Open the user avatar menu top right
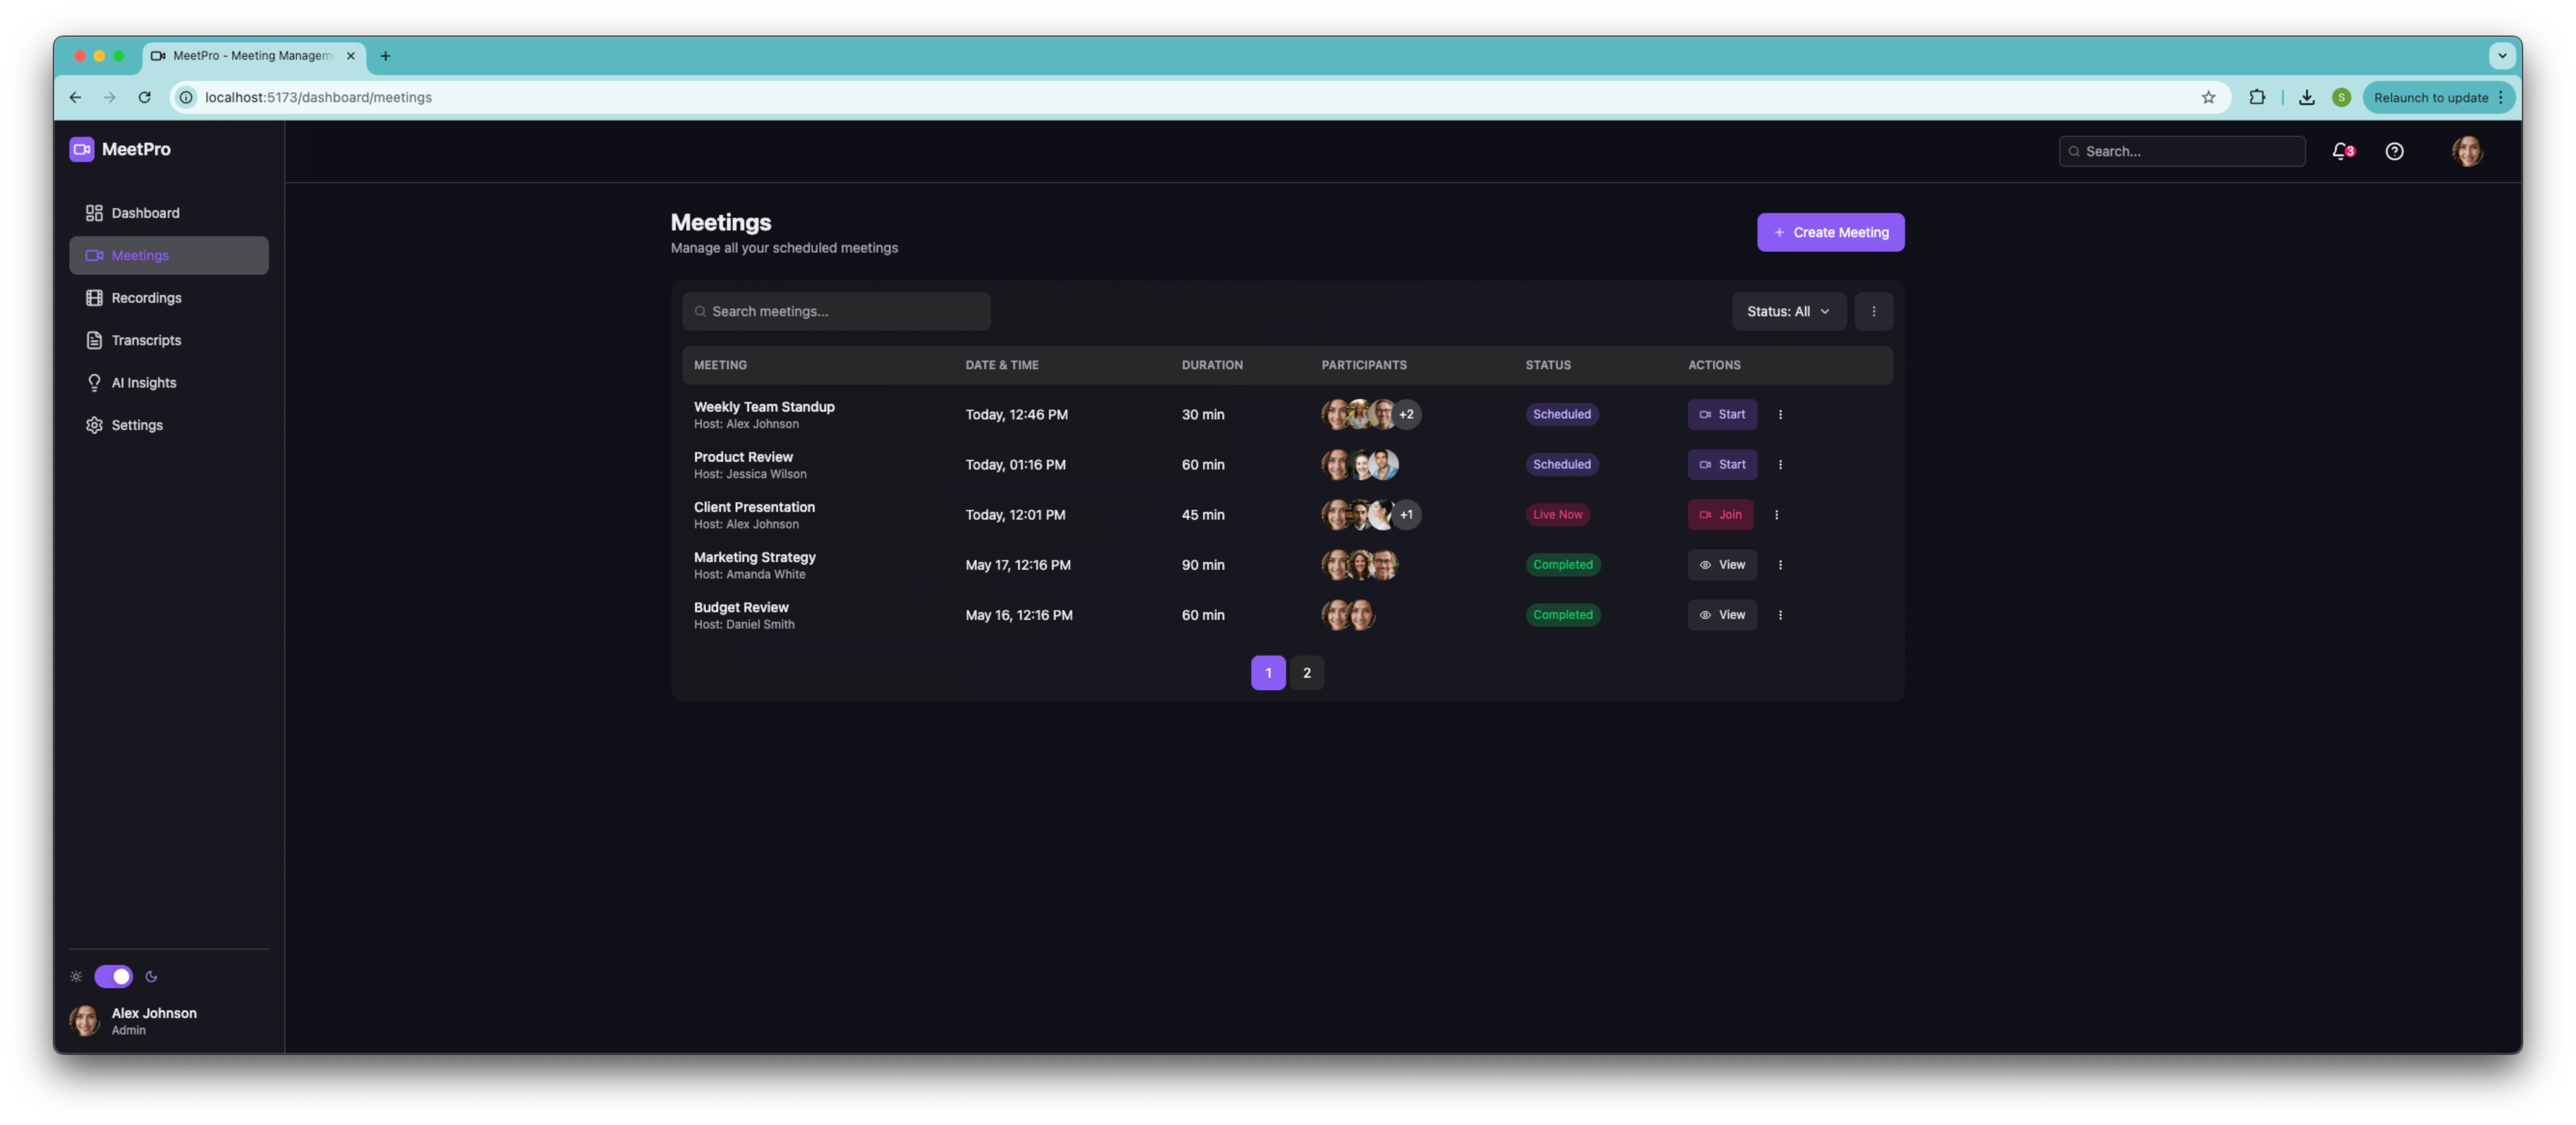The image size is (2576, 1125). coord(2467,151)
